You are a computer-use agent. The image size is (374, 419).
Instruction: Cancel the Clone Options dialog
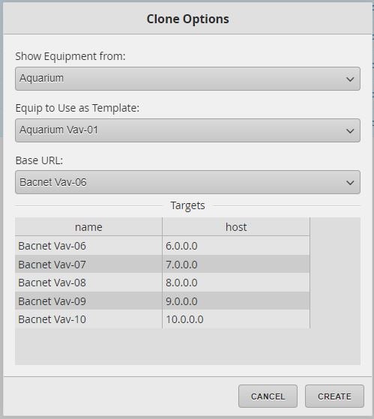pyautogui.click(x=268, y=396)
